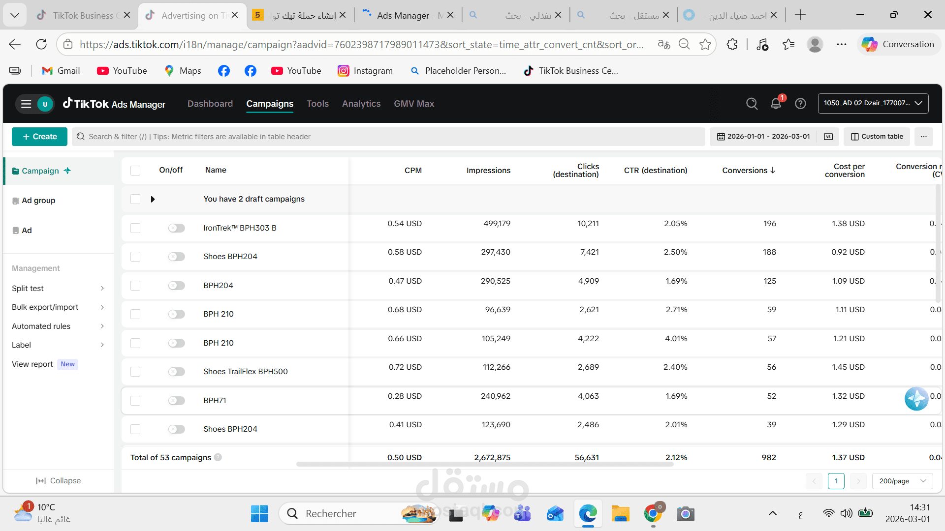Screen dimensions: 945x531
Task: Click the floating AI assistant star icon
Action: click(x=916, y=398)
